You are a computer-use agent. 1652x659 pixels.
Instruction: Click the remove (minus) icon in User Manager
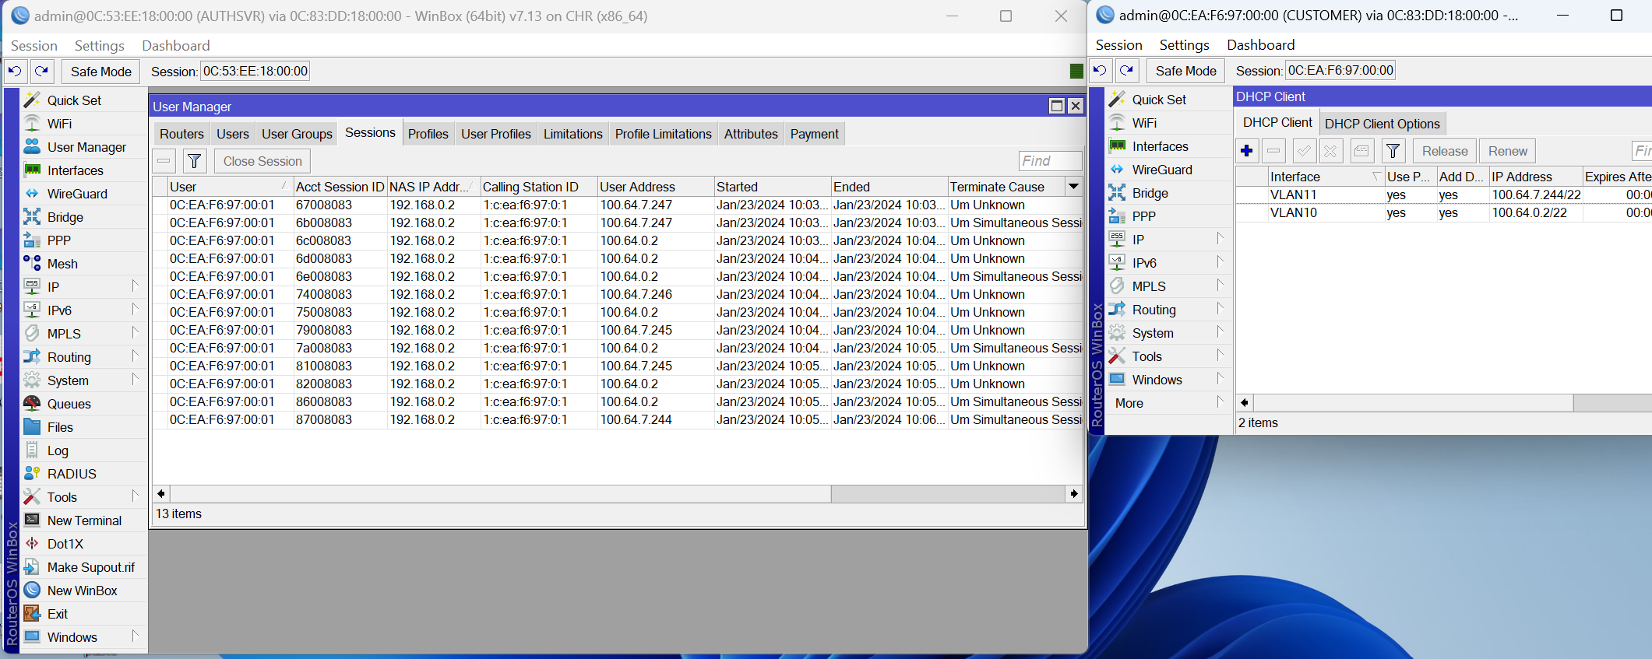tap(164, 161)
